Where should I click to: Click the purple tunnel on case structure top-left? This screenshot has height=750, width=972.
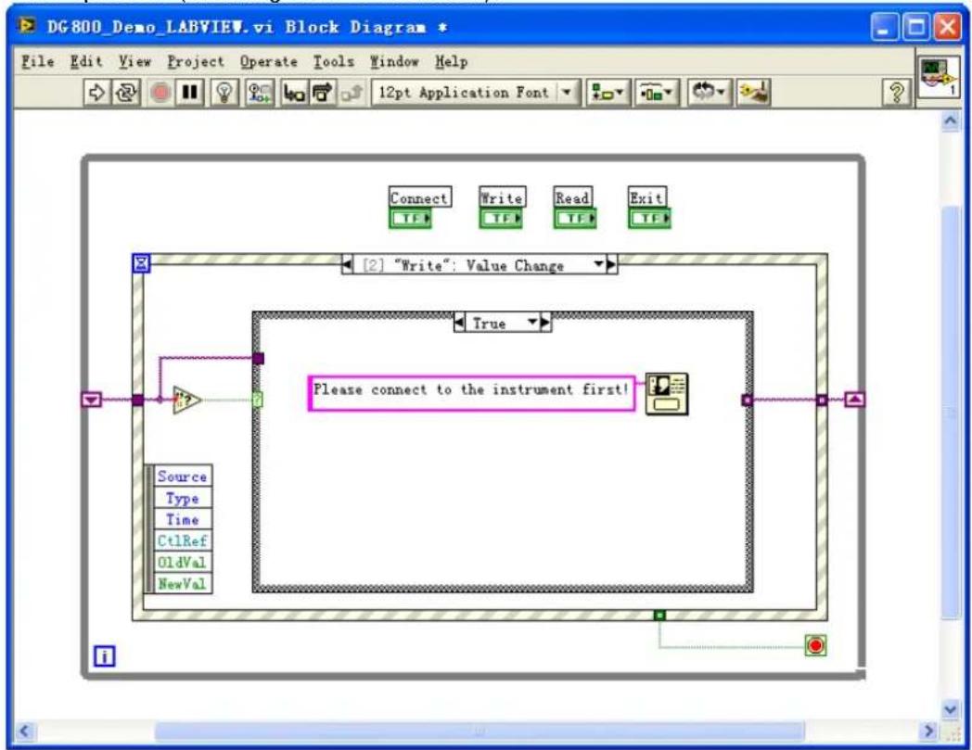tap(259, 358)
